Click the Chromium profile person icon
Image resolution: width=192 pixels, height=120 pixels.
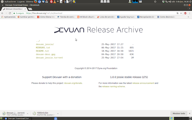tap(190, 8)
